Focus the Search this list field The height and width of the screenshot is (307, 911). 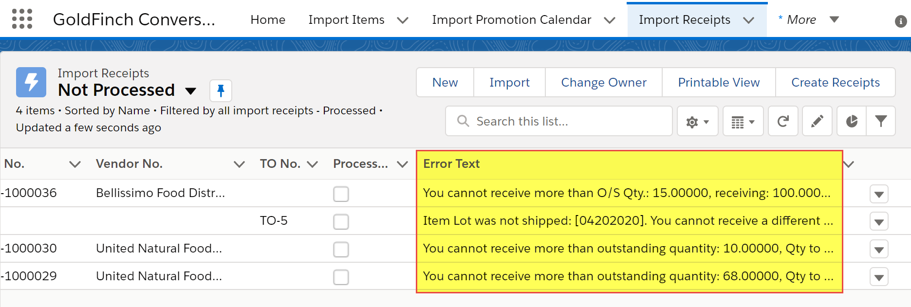[x=559, y=121]
